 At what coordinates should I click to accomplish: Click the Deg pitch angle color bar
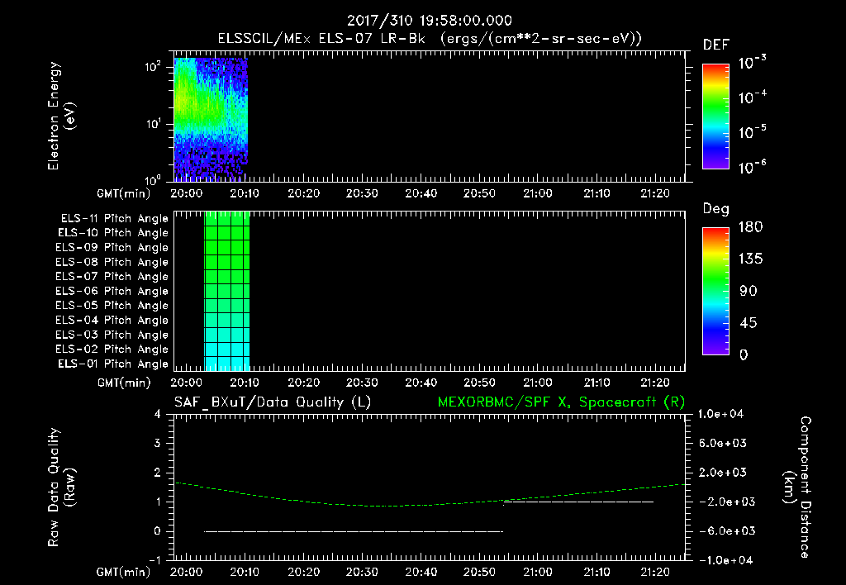coord(715,291)
